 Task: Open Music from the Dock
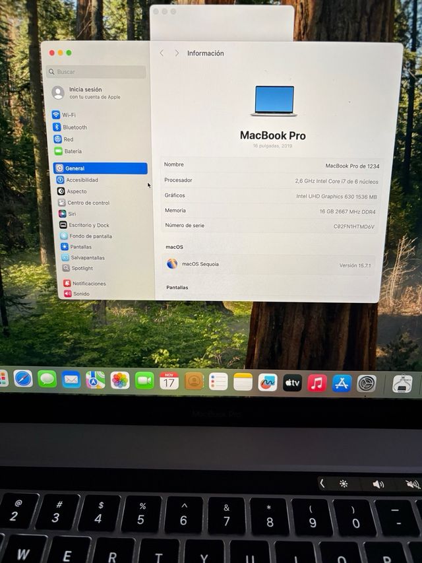tap(317, 383)
